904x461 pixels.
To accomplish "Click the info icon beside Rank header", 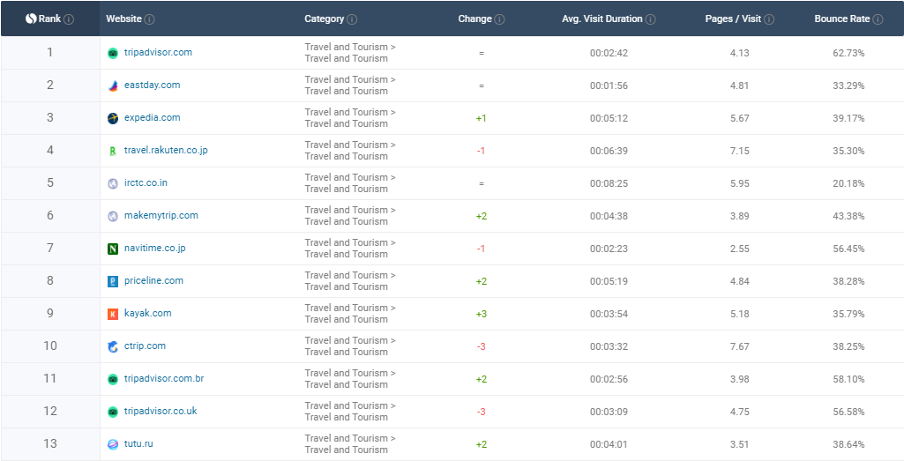I will pyautogui.click(x=70, y=19).
